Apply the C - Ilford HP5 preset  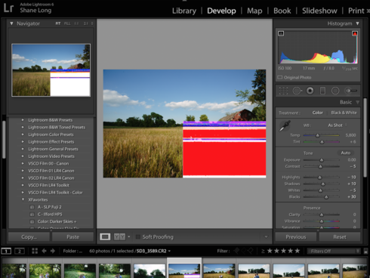(50, 215)
